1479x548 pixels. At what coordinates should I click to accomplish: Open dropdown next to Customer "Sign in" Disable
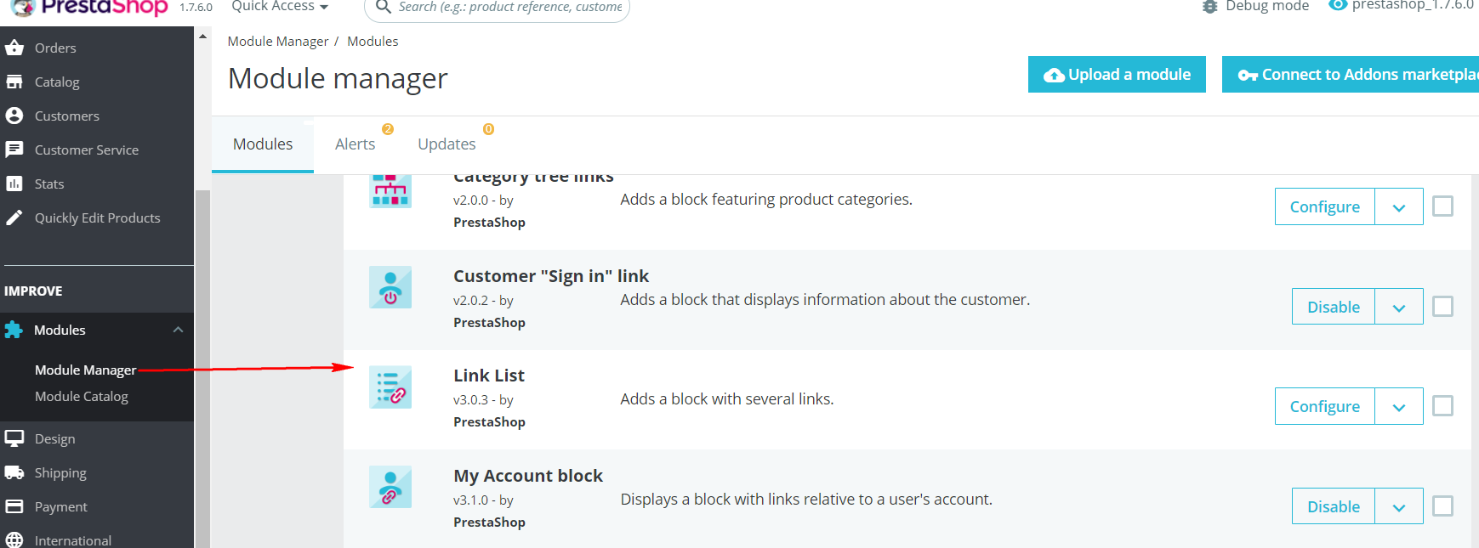coord(1399,307)
